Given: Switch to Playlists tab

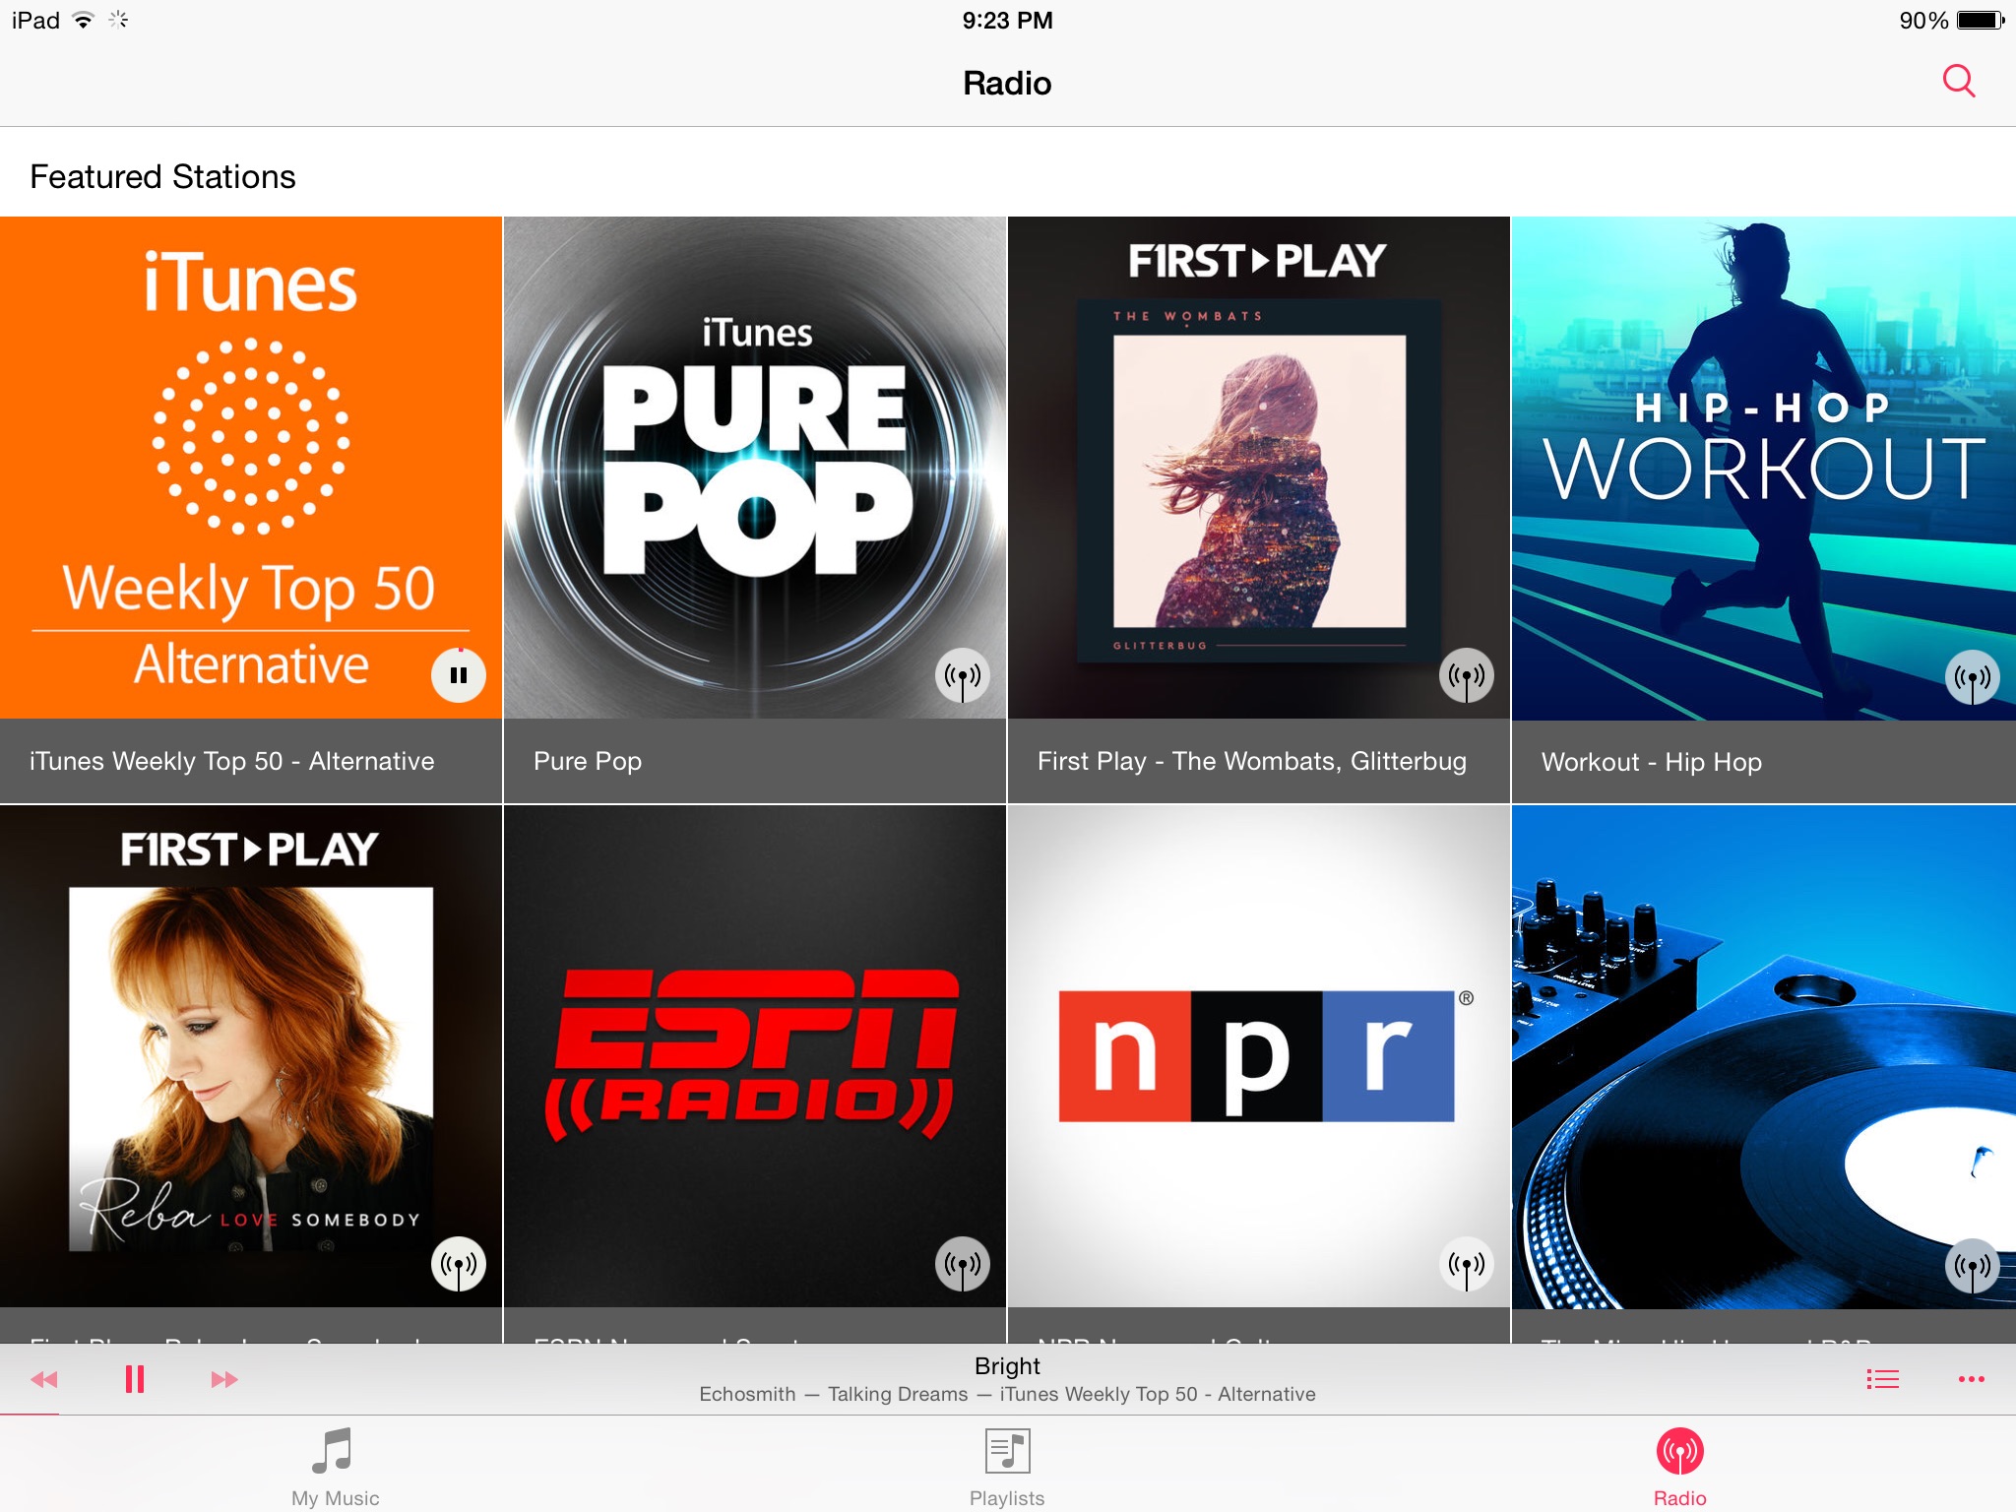Looking at the screenshot, I should 1007,1467.
